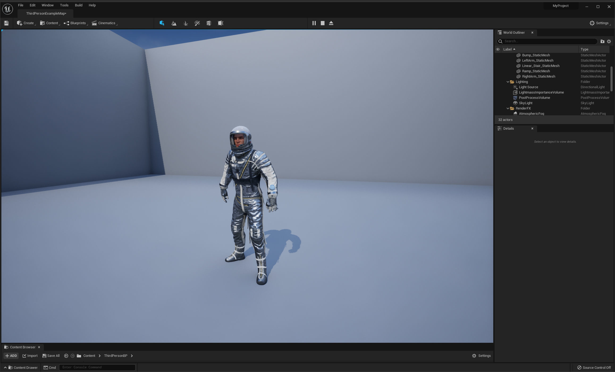This screenshot has height=372, width=615.
Task: Activate the Foliage mode icon
Action: (186, 23)
